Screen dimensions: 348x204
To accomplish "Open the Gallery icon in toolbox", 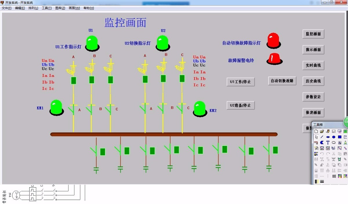I will pyautogui.click(x=316, y=154).
